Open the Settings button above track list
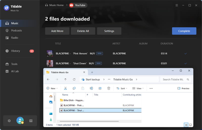 tap(109, 31)
